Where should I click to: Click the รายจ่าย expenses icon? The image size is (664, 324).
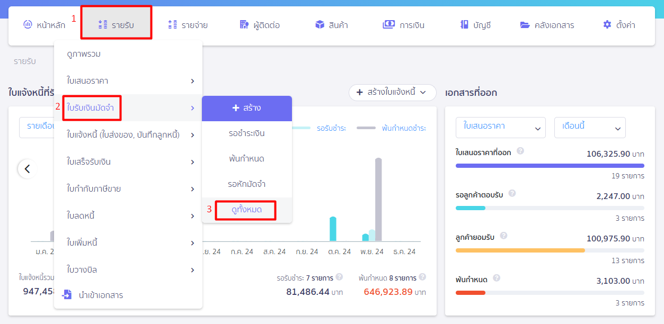coord(172,24)
